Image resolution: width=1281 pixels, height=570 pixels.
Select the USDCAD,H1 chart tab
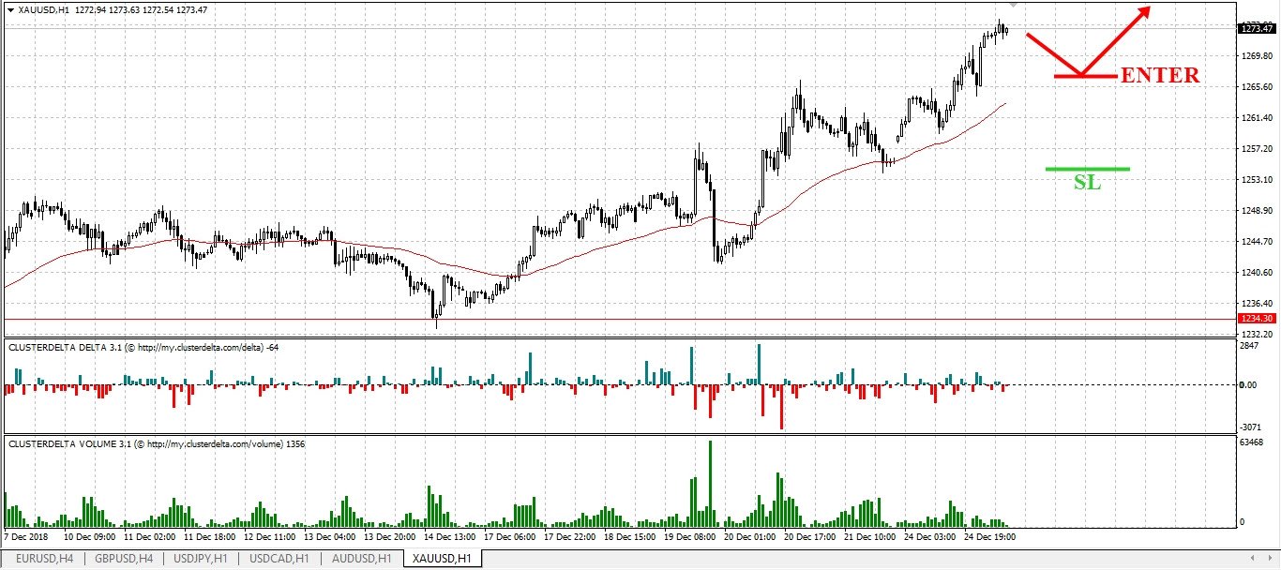click(279, 560)
